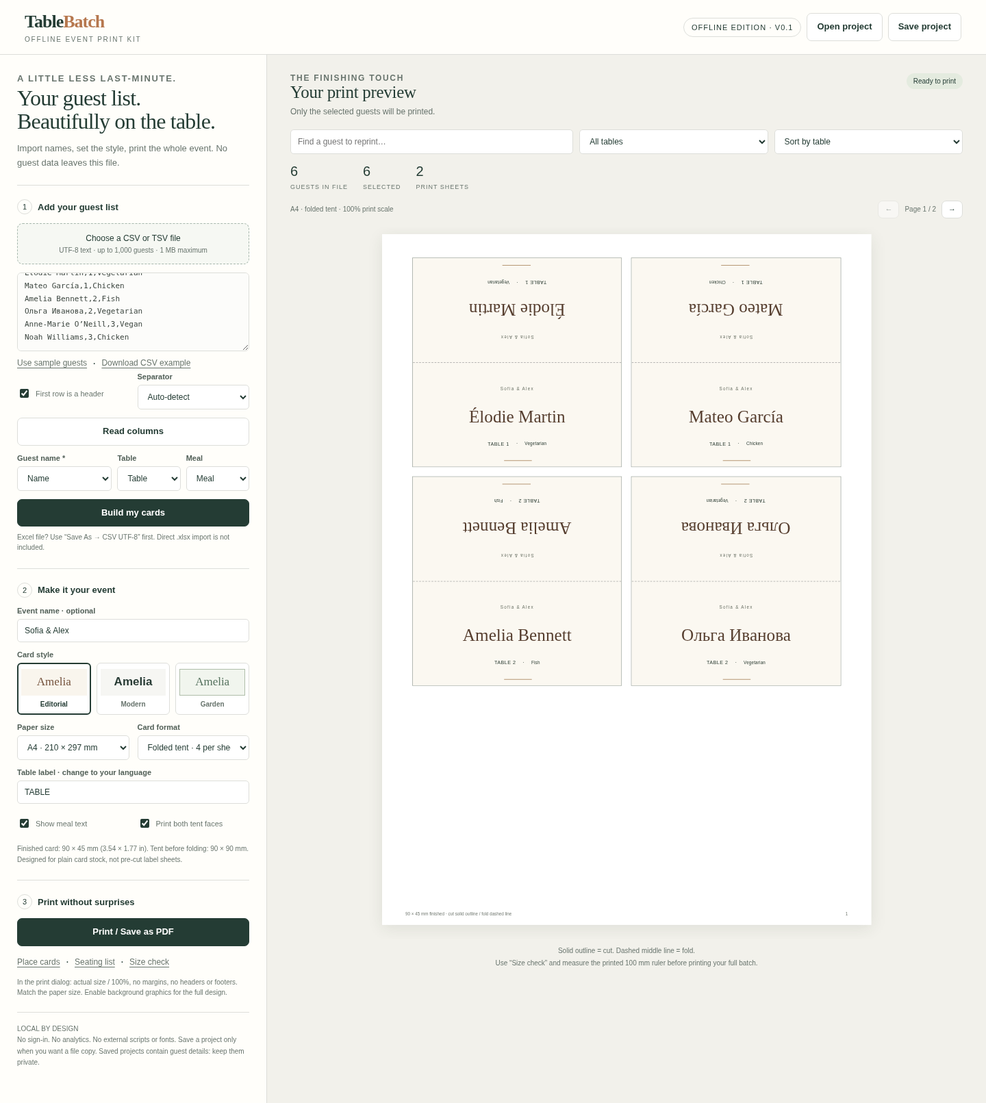Open the Size check view
Image resolution: width=986 pixels, height=1103 pixels.
[x=149, y=962]
